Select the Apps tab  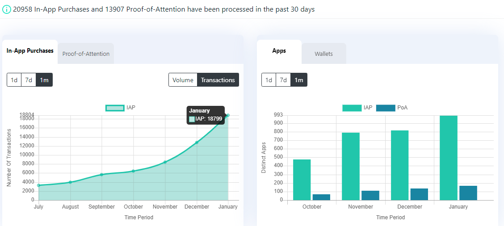(279, 51)
